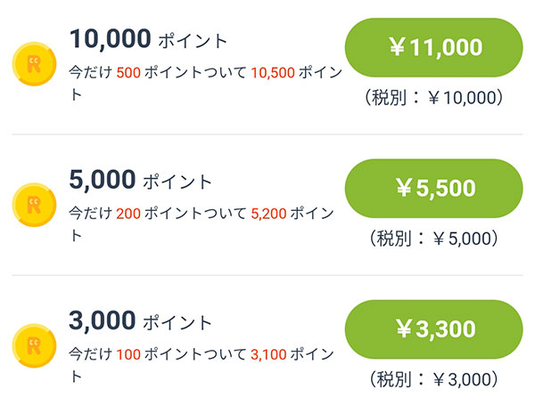Click the 今だけ text in the 10,000 point row
Image resolution: width=535 pixels, height=413 pixels.
(91, 72)
